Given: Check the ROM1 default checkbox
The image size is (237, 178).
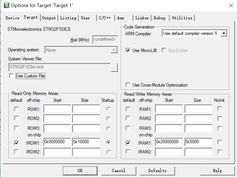Looking at the screenshot, I should coord(16,109).
